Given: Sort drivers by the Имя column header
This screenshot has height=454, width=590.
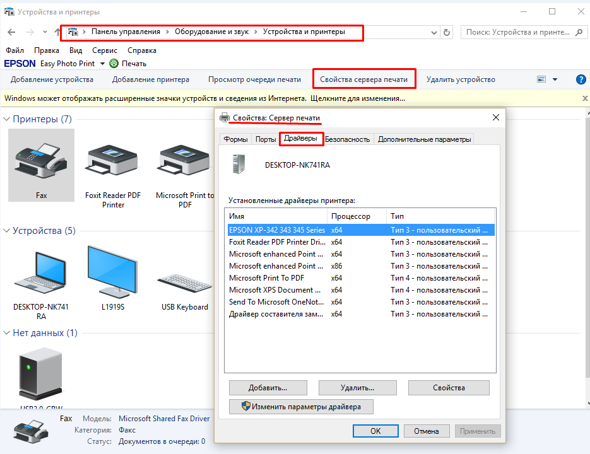Looking at the screenshot, I should [x=276, y=216].
